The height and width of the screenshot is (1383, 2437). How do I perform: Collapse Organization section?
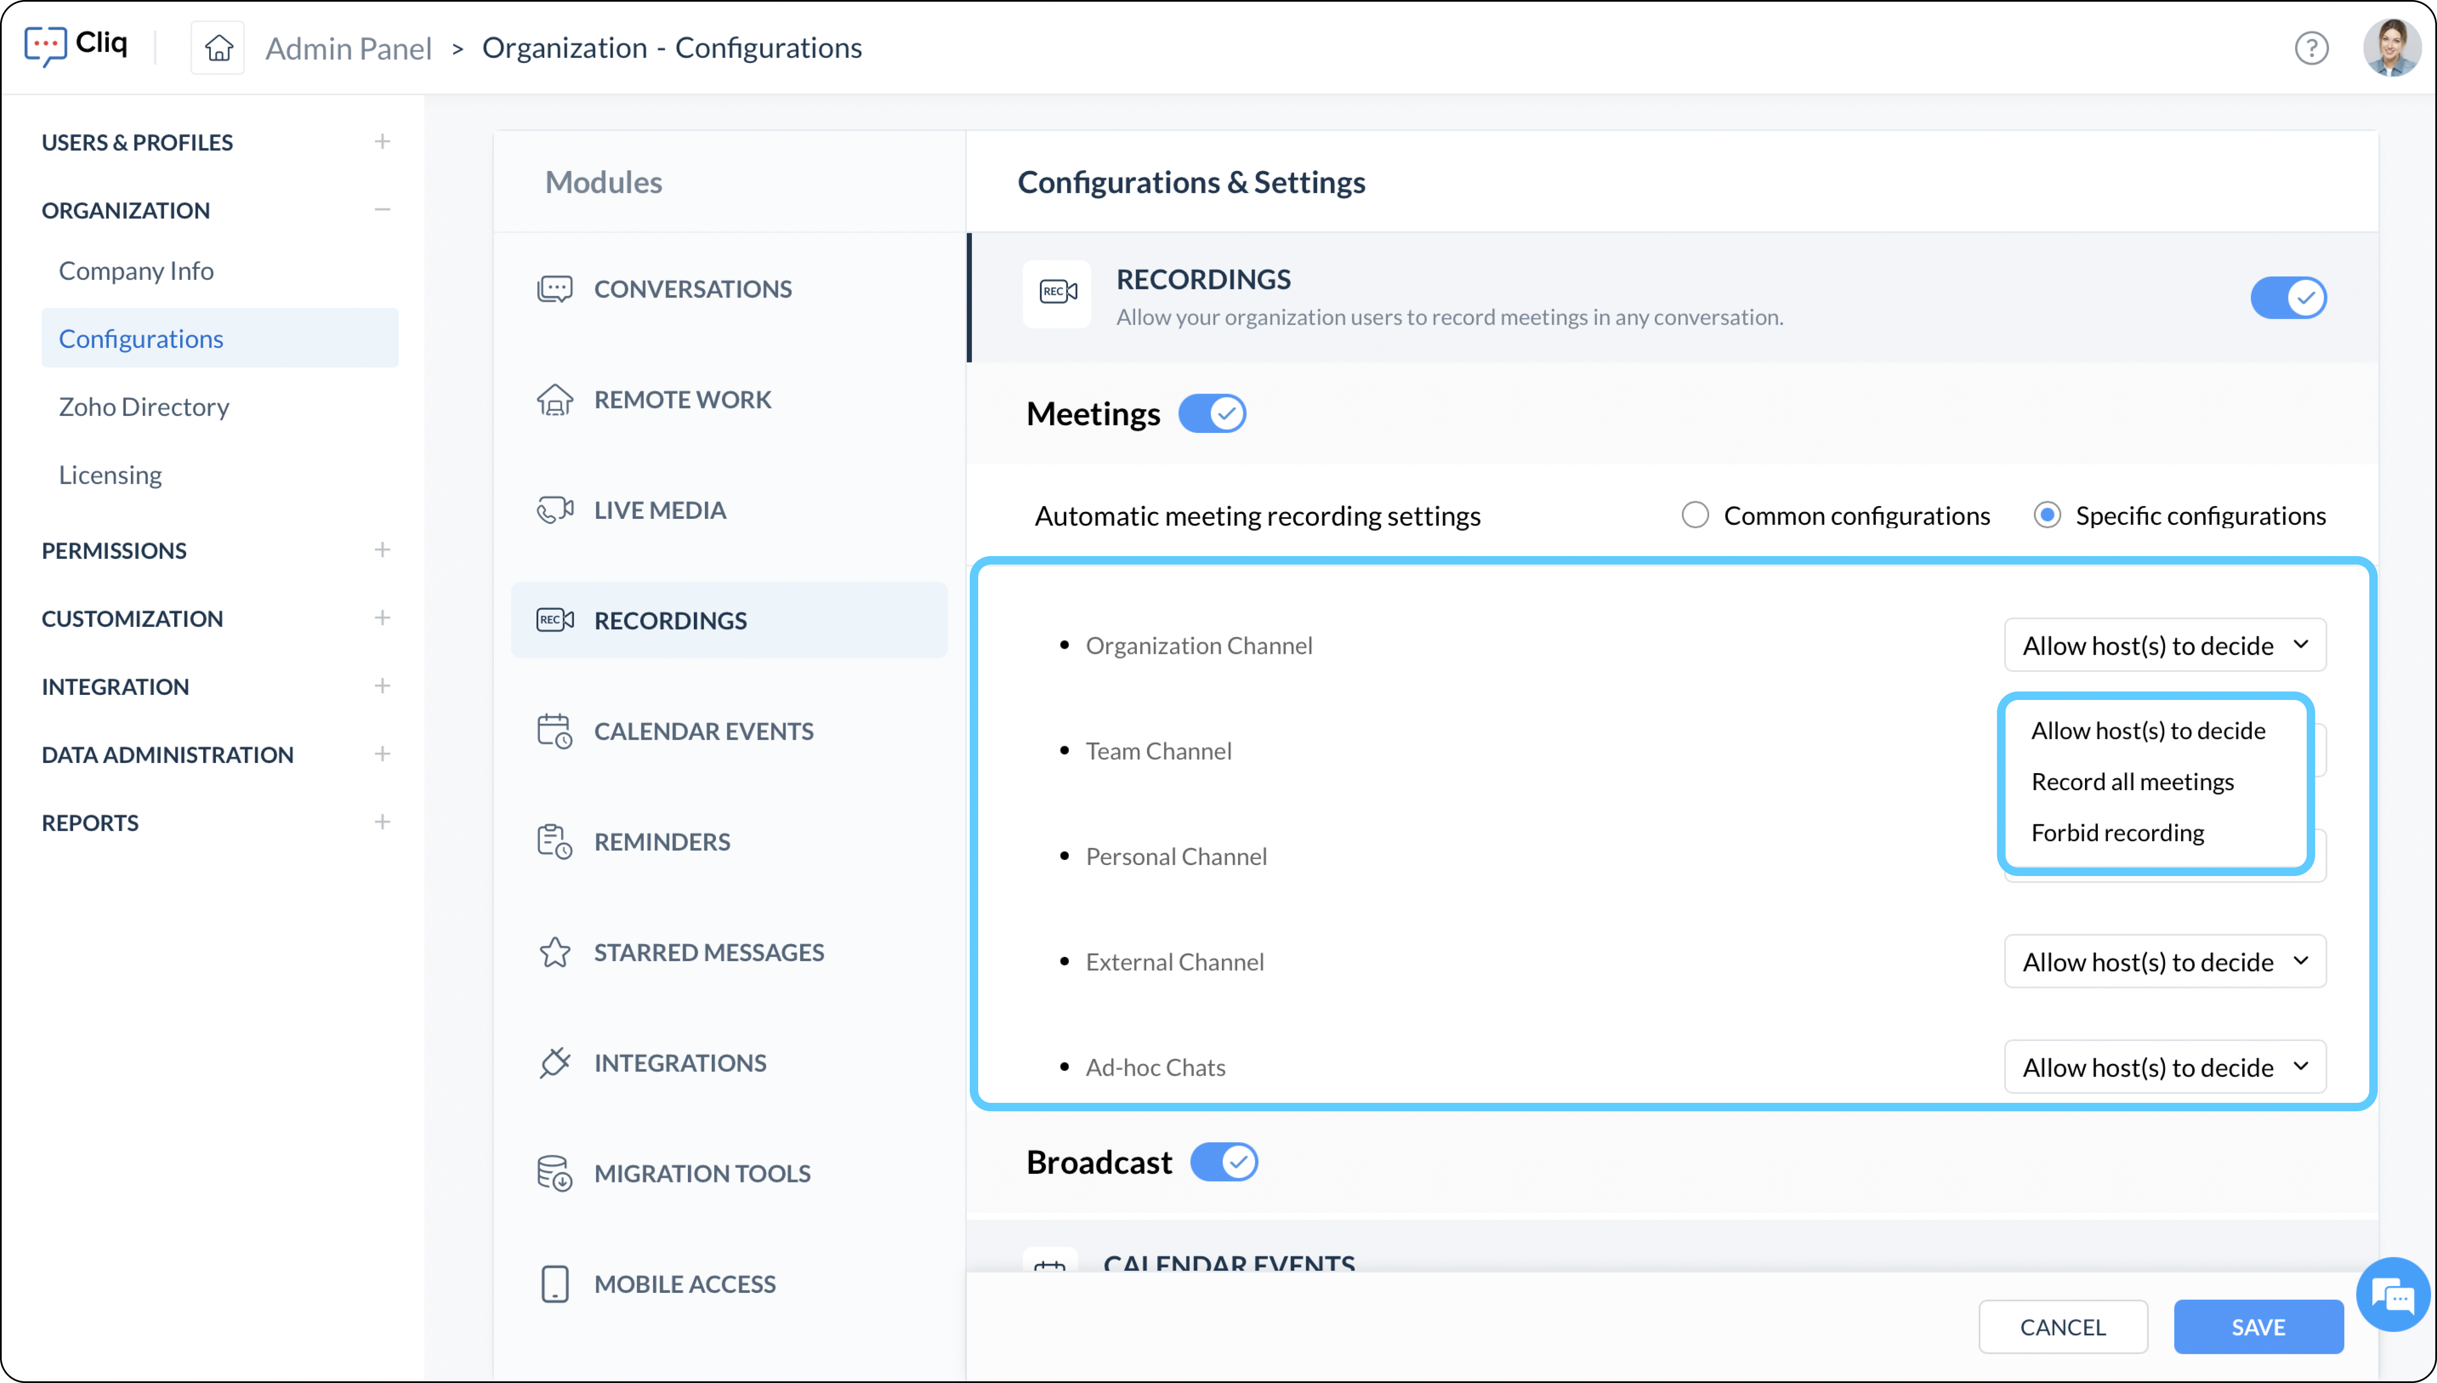pos(382,209)
